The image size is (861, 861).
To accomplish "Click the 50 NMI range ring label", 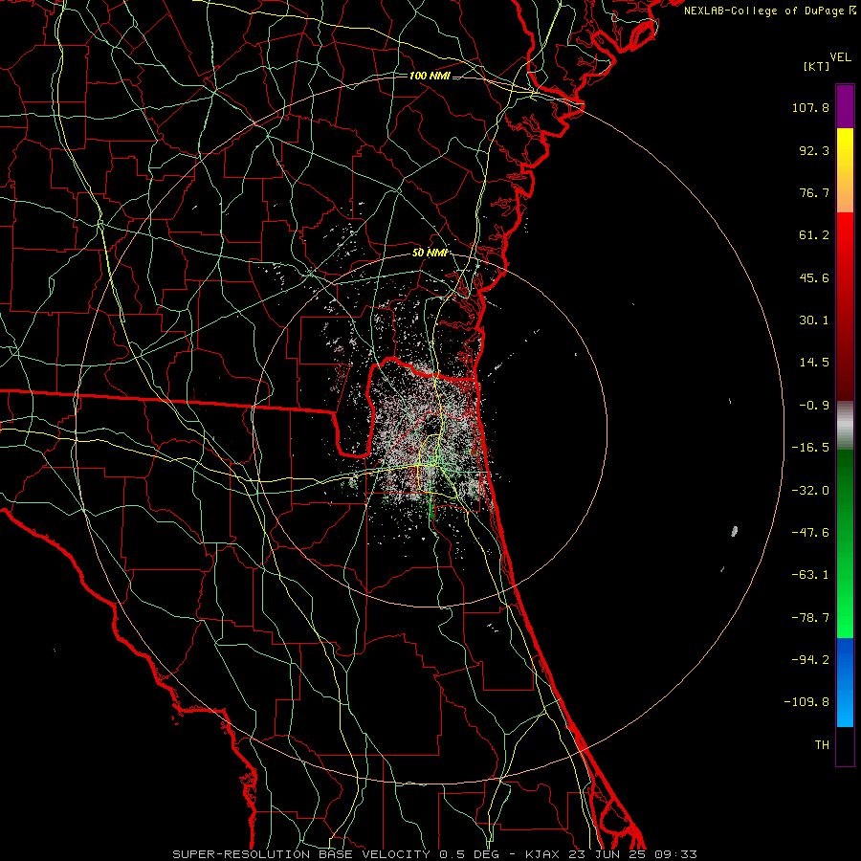I will pos(430,253).
